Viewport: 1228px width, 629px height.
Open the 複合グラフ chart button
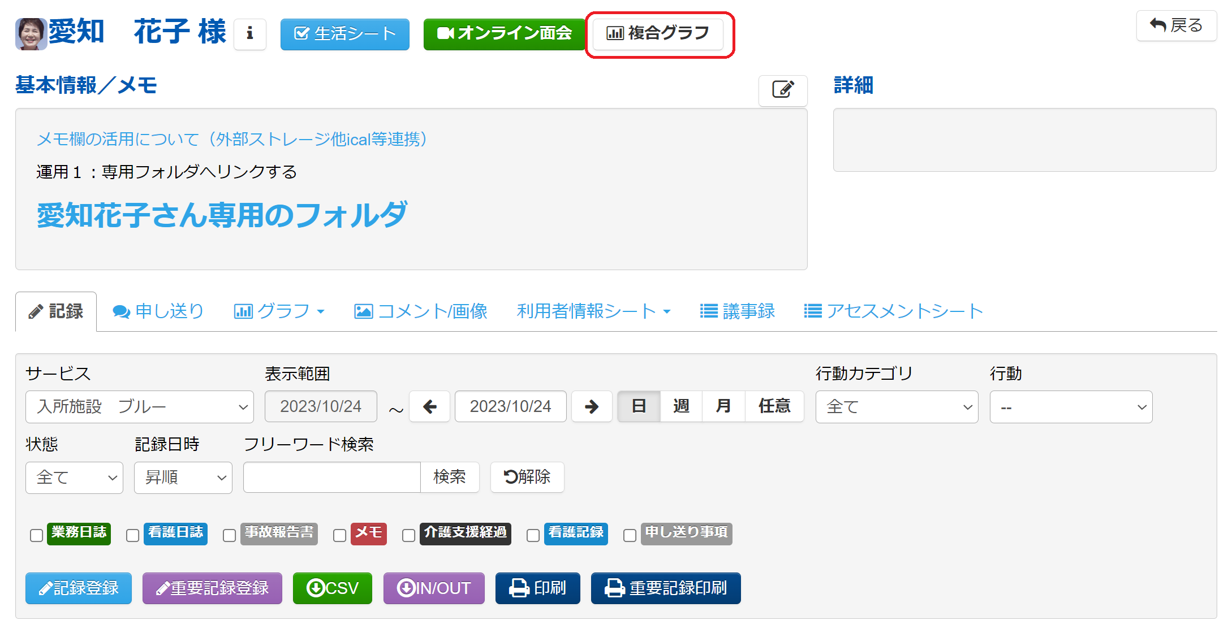click(x=657, y=34)
